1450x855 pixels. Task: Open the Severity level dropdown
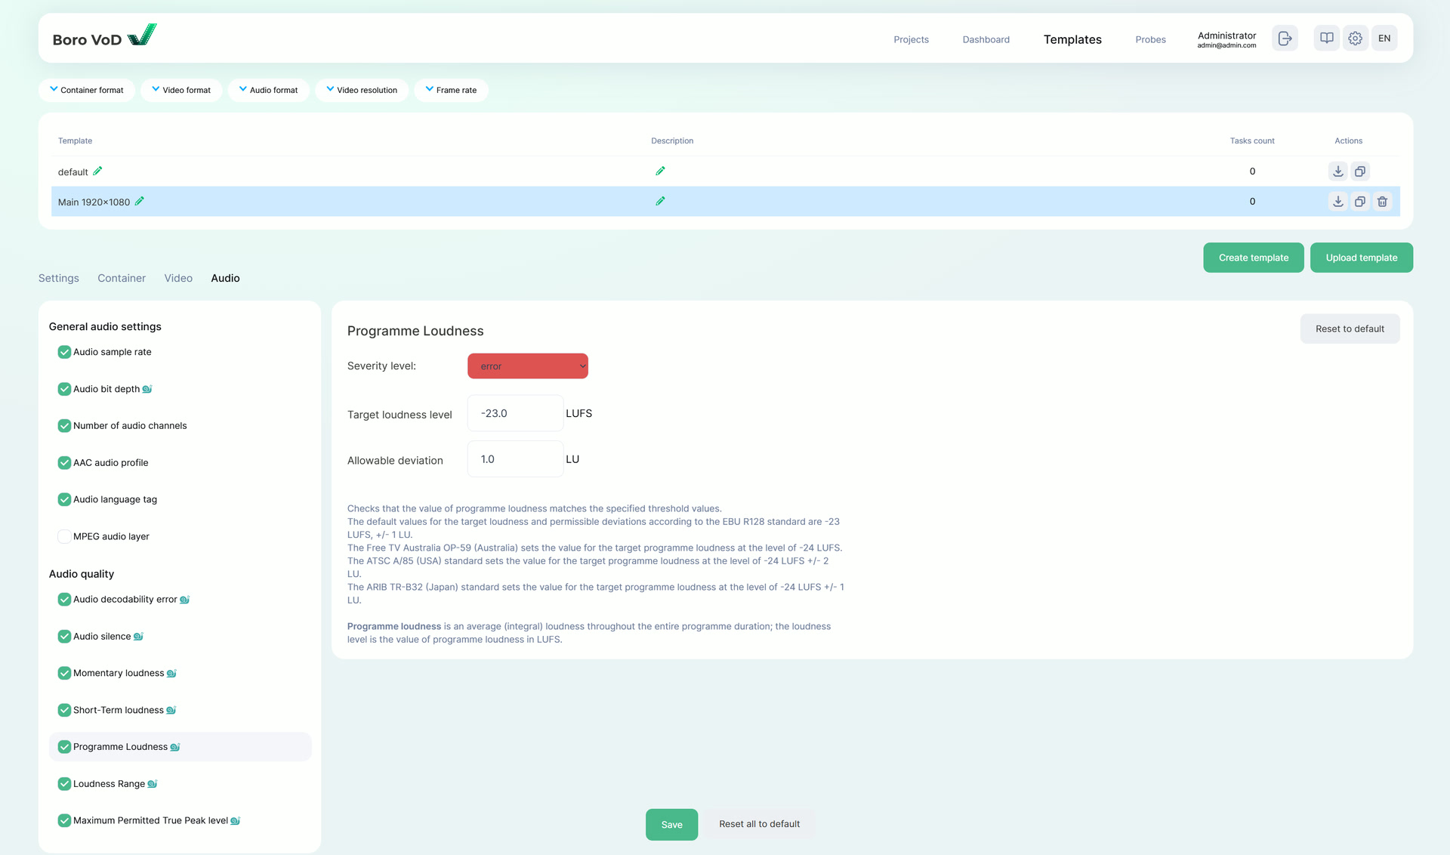(x=527, y=366)
